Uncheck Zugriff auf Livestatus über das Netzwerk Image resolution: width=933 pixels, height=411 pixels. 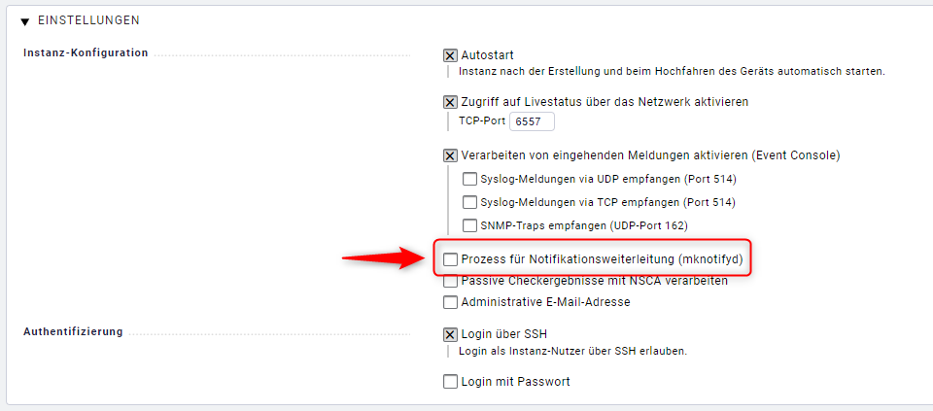tap(450, 102)
